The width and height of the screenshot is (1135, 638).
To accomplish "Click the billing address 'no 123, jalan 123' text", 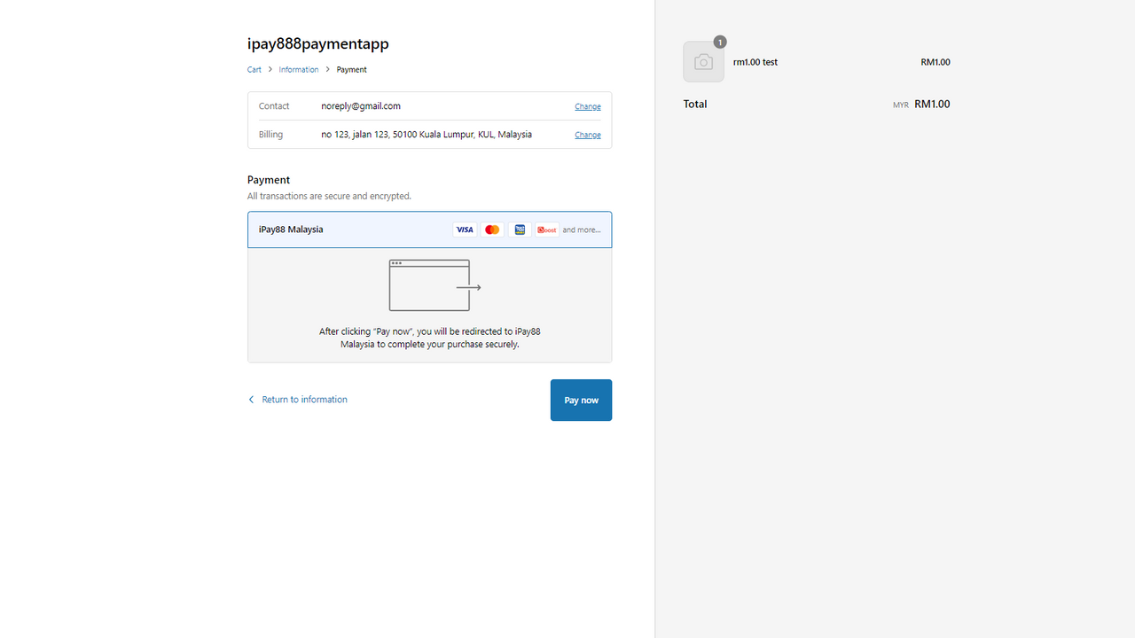I will [427, 135].
